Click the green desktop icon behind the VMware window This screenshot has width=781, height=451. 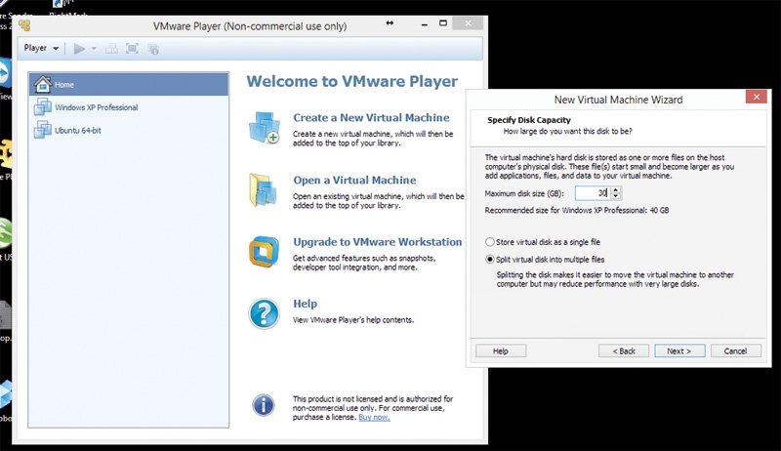coord(5,232)
